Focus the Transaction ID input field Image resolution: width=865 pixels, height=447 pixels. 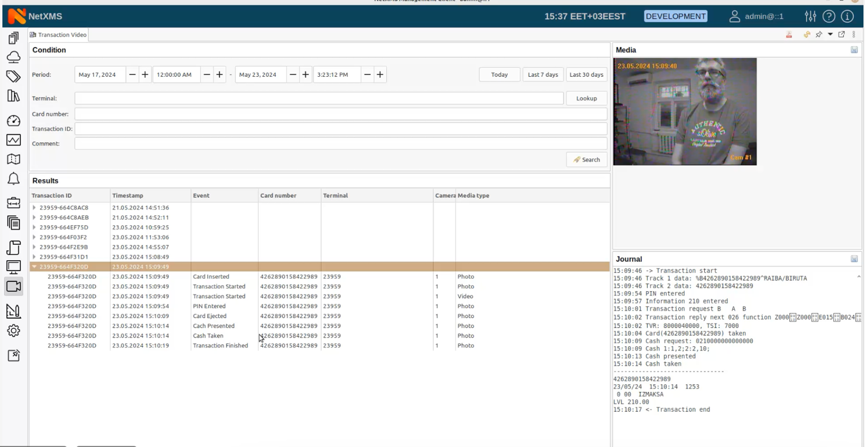pos(340,129)
